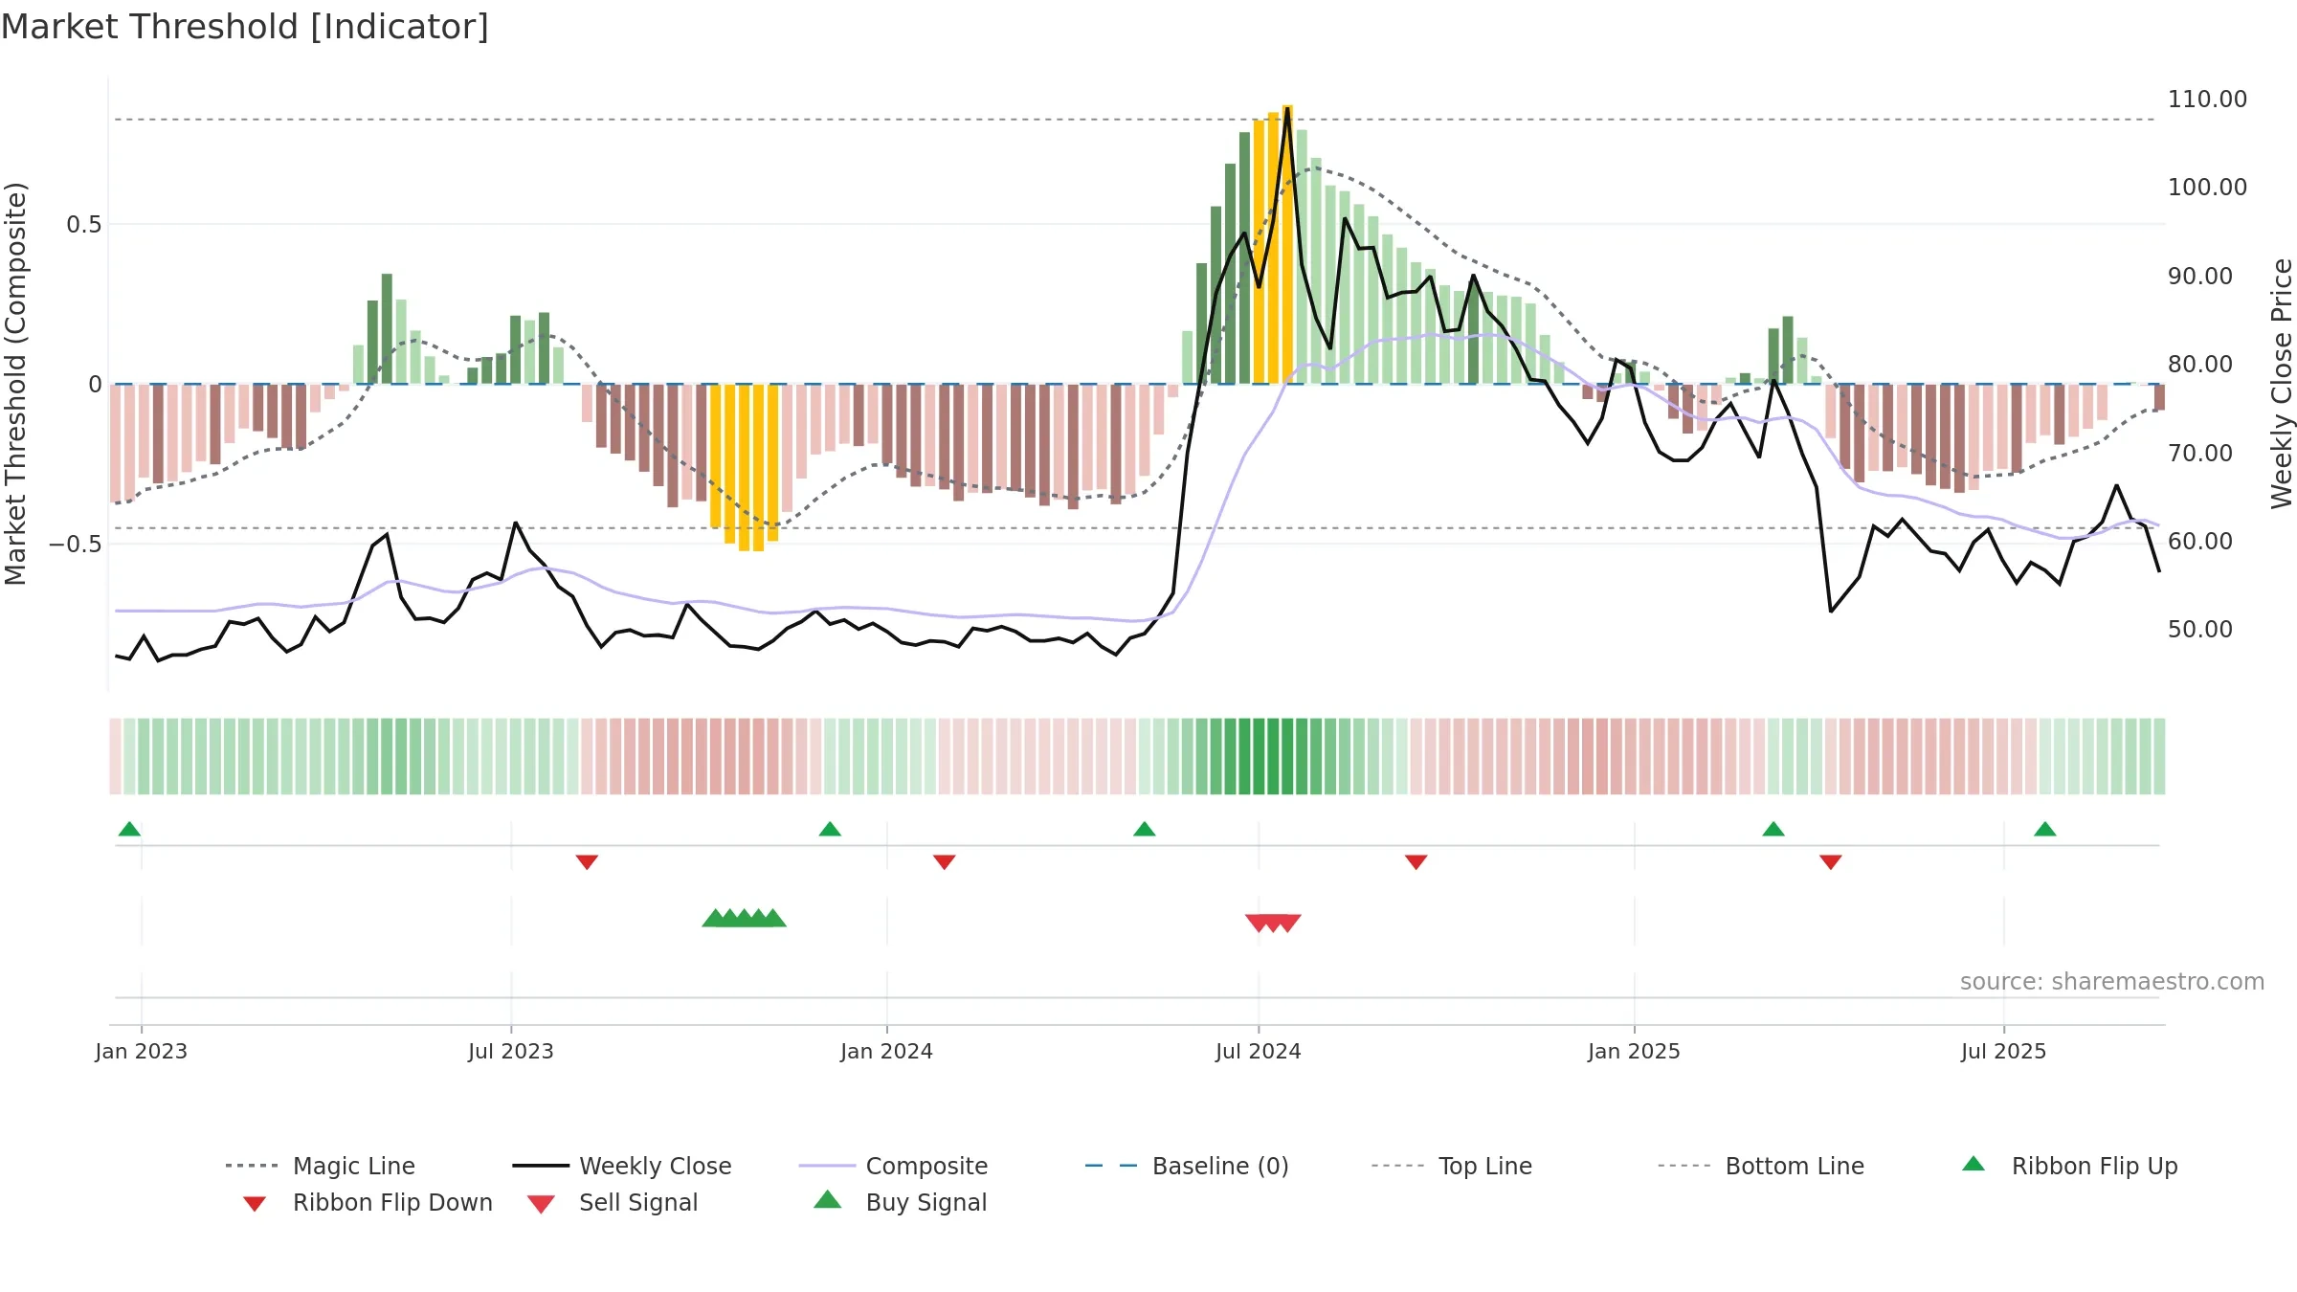Click the 0.5 composite axis tick
Image resolution: width=2297 pixels, height=1292 pixels.
pos(84,225)
